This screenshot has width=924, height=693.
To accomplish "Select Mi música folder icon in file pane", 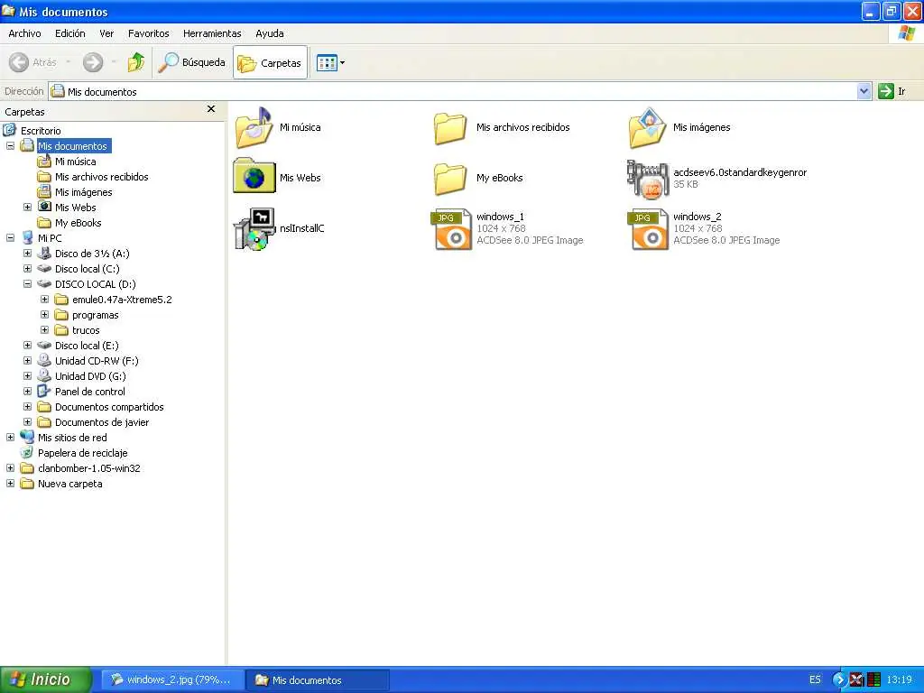I will pyautogui.click(x=254, y=128).
